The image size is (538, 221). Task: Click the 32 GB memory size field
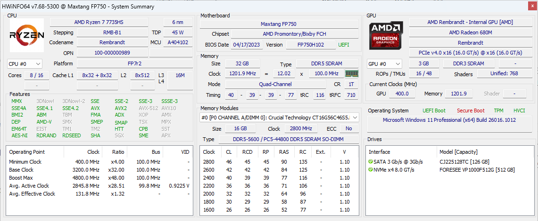[242, 63]
